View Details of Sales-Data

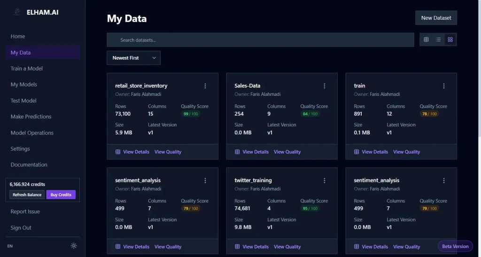tap(256, 152)
